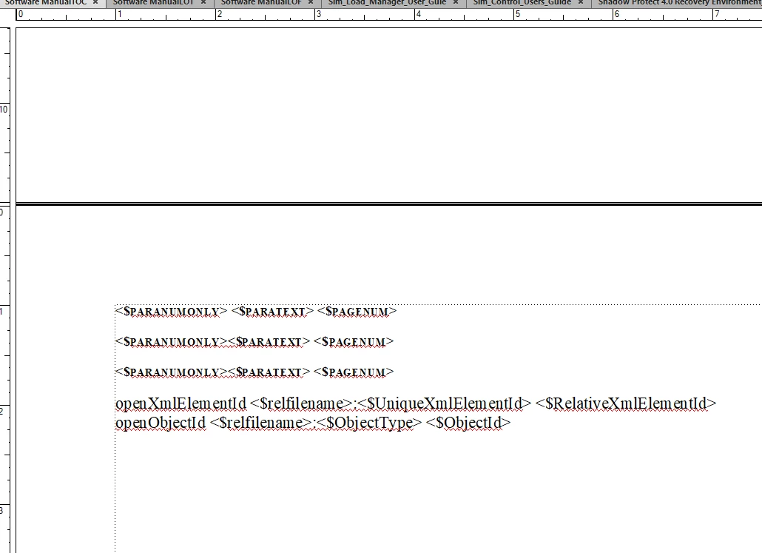Image resolution: width=762 pixels, height=553 pixels.
Task: Close the Software ManualLOT tab
Action: (x=203, y=2)
